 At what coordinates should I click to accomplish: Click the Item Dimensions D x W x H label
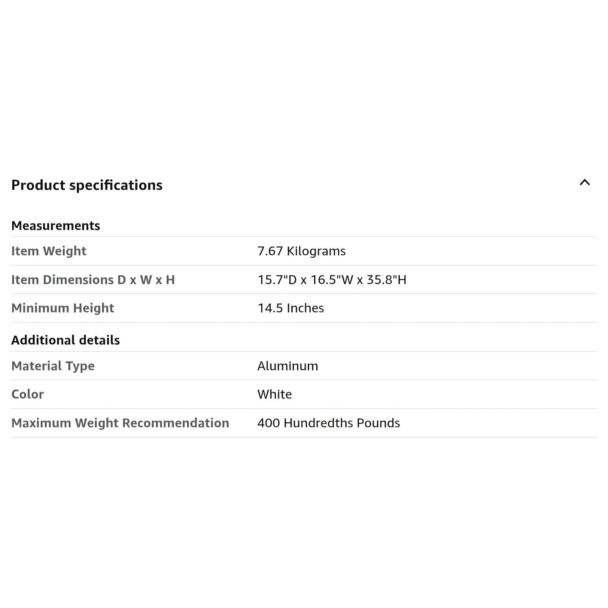pos(93,280)
